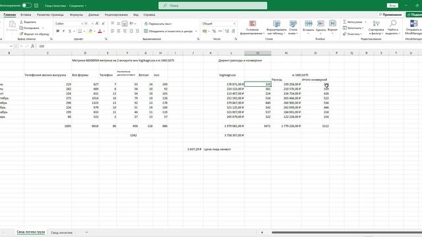Apply accounting number format

[x=205, y=31]
